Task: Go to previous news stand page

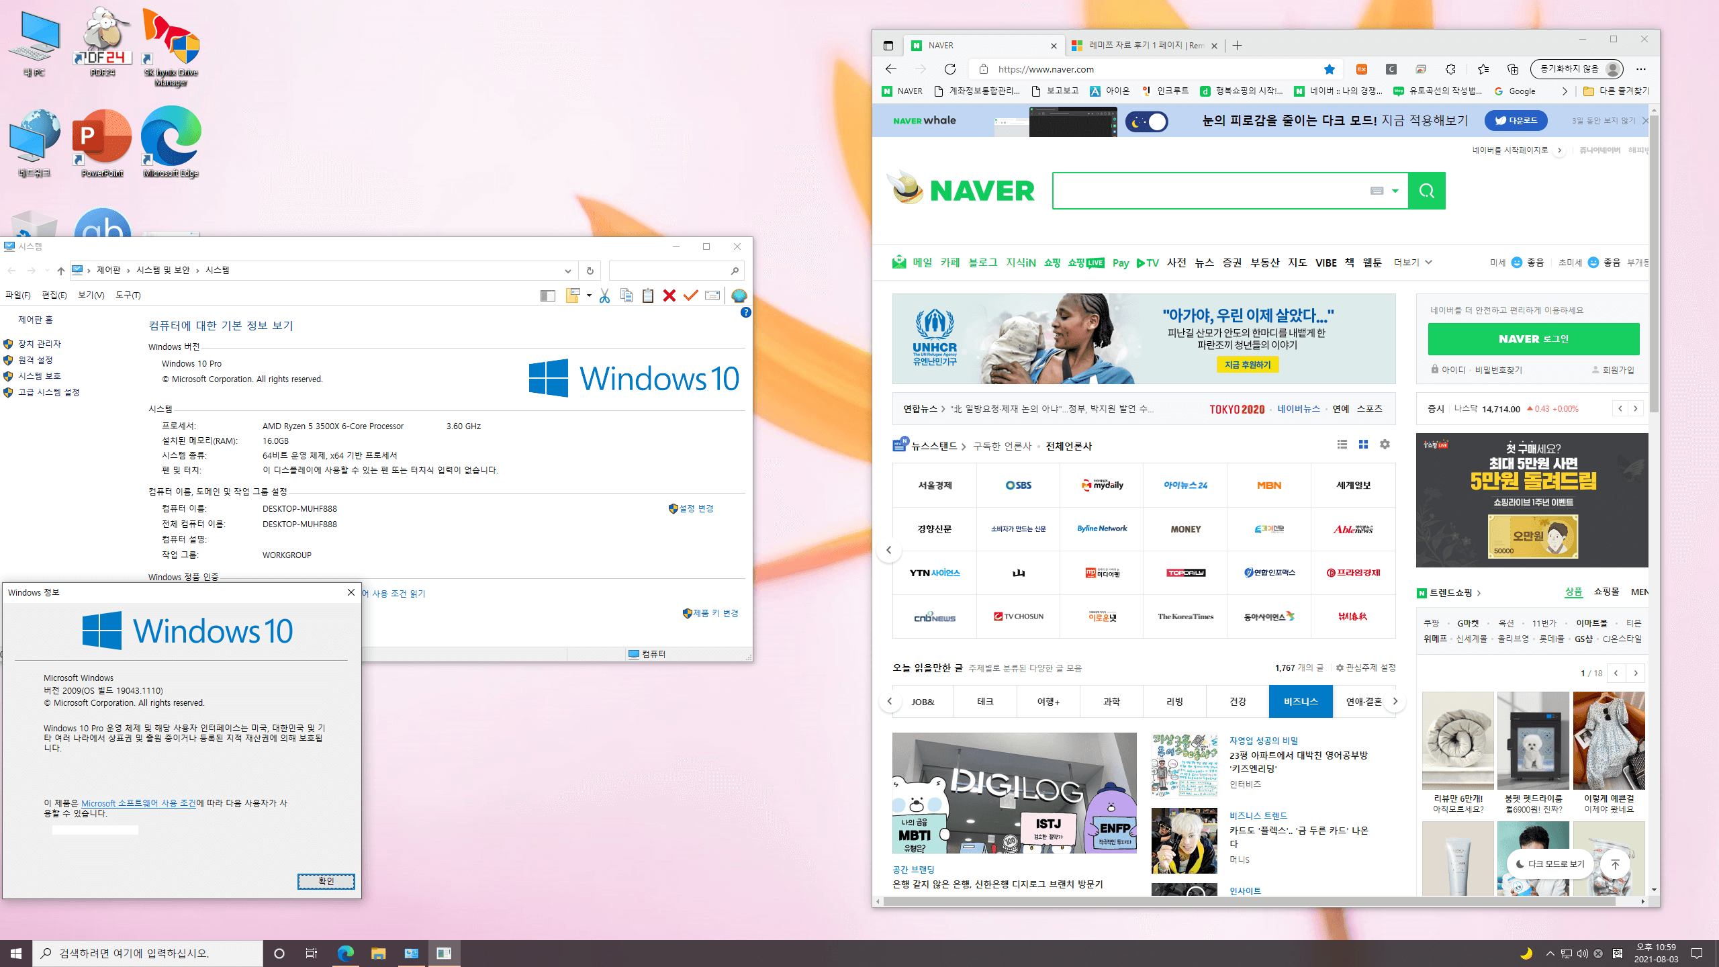Action: [889, 550]
